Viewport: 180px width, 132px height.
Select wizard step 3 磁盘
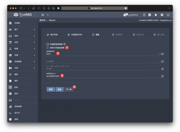pyautogui.click(x=95, y=35)
